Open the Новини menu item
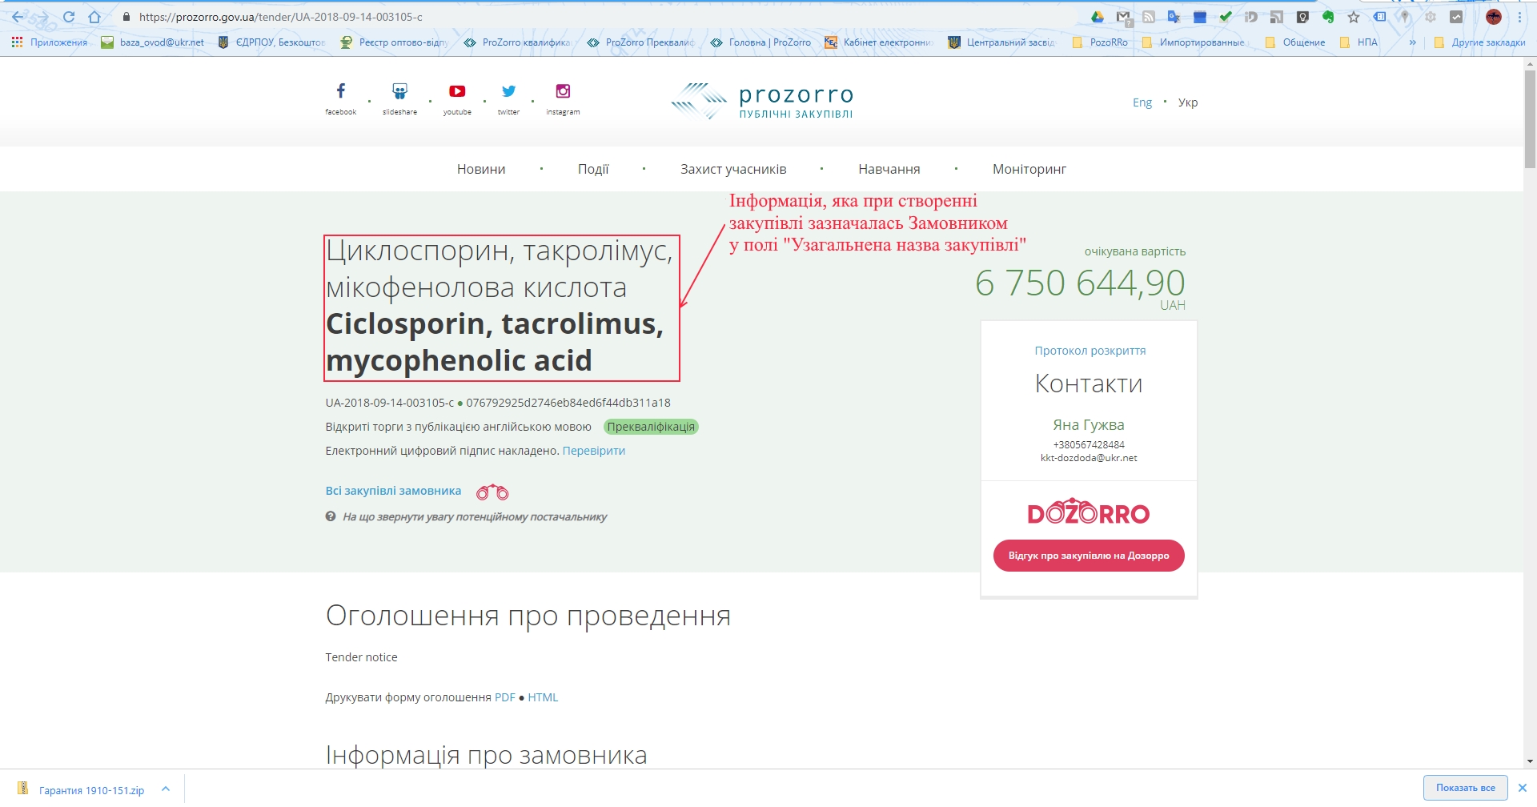The height and width of the screenshot is (807, 1537). [x=481, y=169]
